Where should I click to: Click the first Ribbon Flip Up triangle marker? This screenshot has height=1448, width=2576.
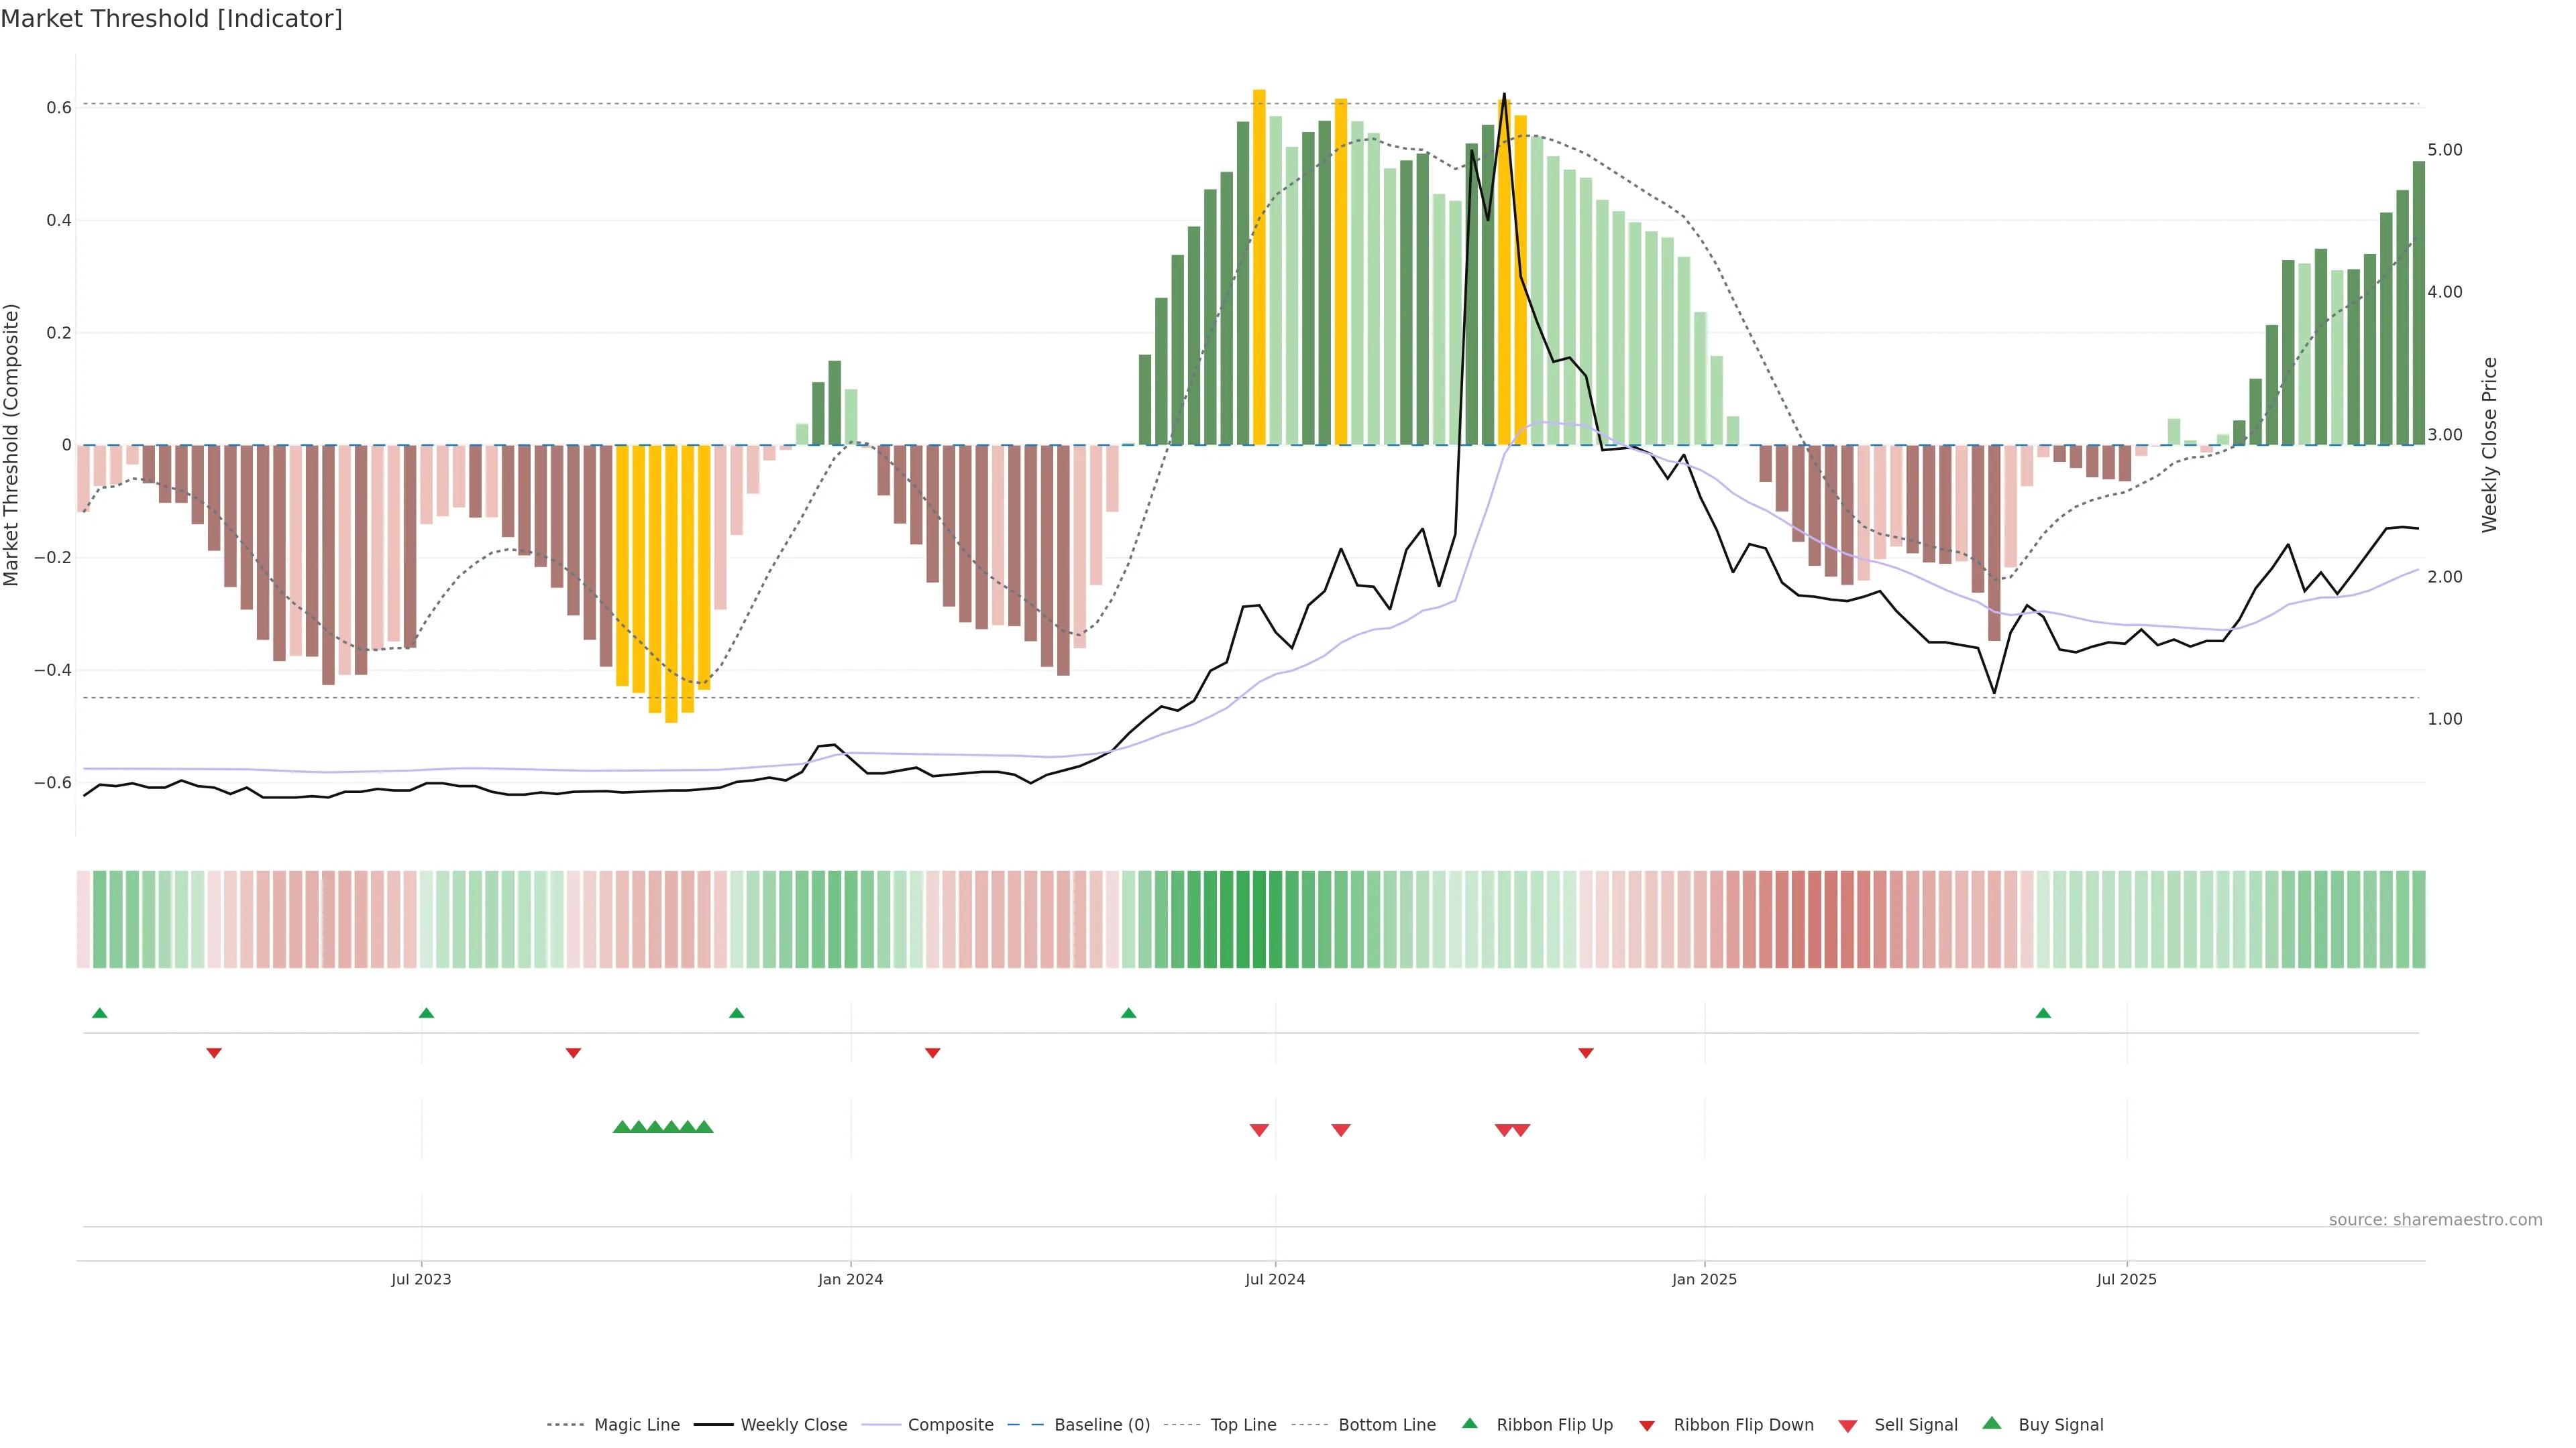[99, 1014]
